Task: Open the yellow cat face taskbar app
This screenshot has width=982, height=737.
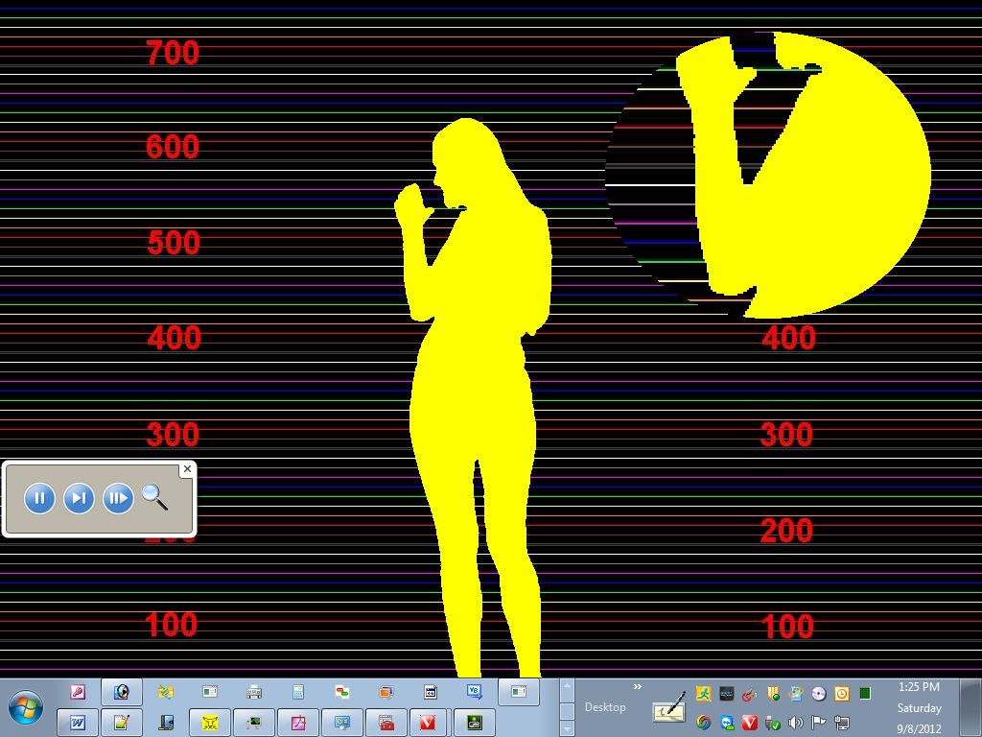Action: (210, 723)
